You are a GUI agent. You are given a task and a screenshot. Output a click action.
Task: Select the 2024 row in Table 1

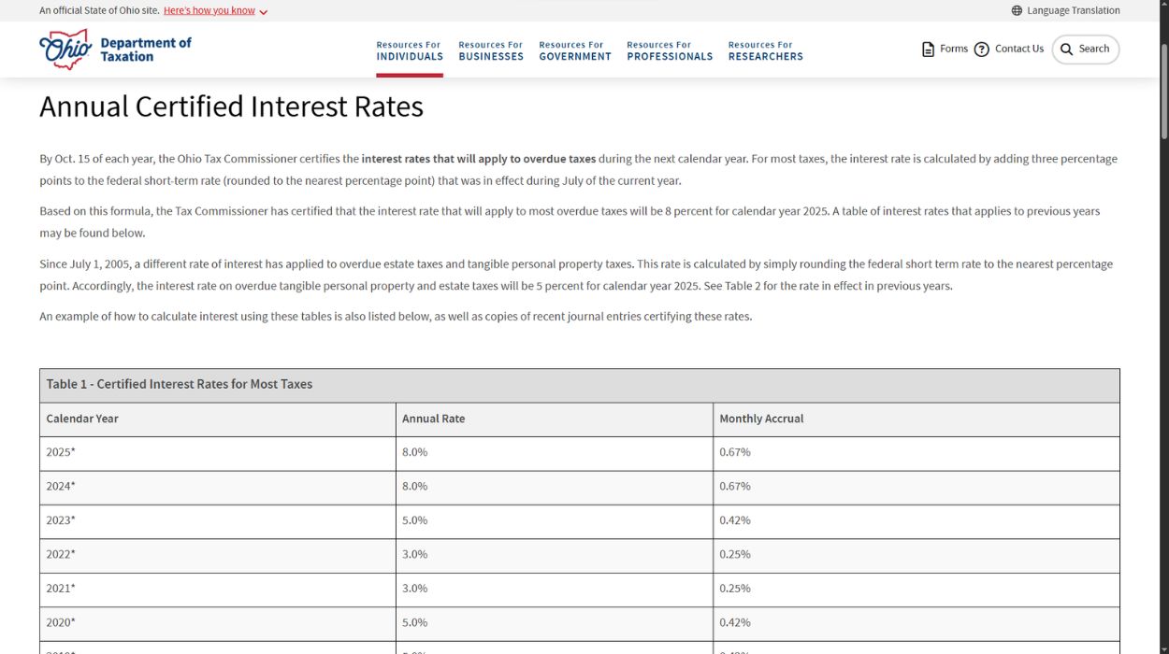pyautogui.click(x=580, y=486)
